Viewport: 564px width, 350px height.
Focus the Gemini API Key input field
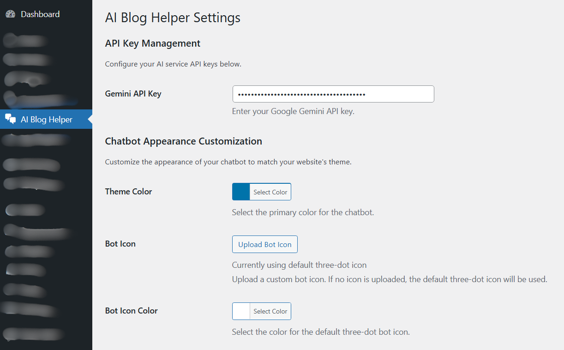click(333, 94)
